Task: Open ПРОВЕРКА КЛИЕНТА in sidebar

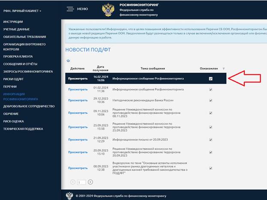Action: [x=18, y=57]
